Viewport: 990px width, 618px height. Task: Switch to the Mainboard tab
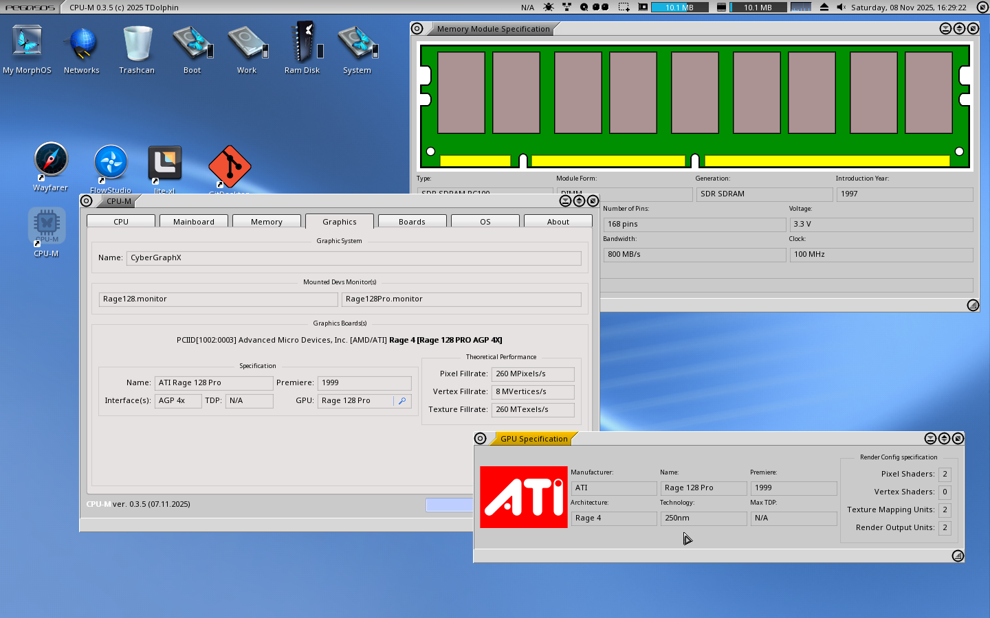coord(194,222)
